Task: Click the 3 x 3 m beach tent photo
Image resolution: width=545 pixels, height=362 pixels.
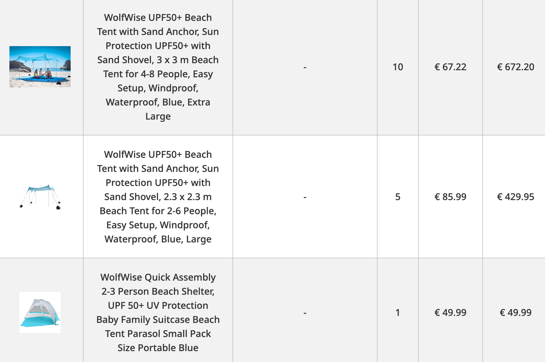Action: point(40,67)
